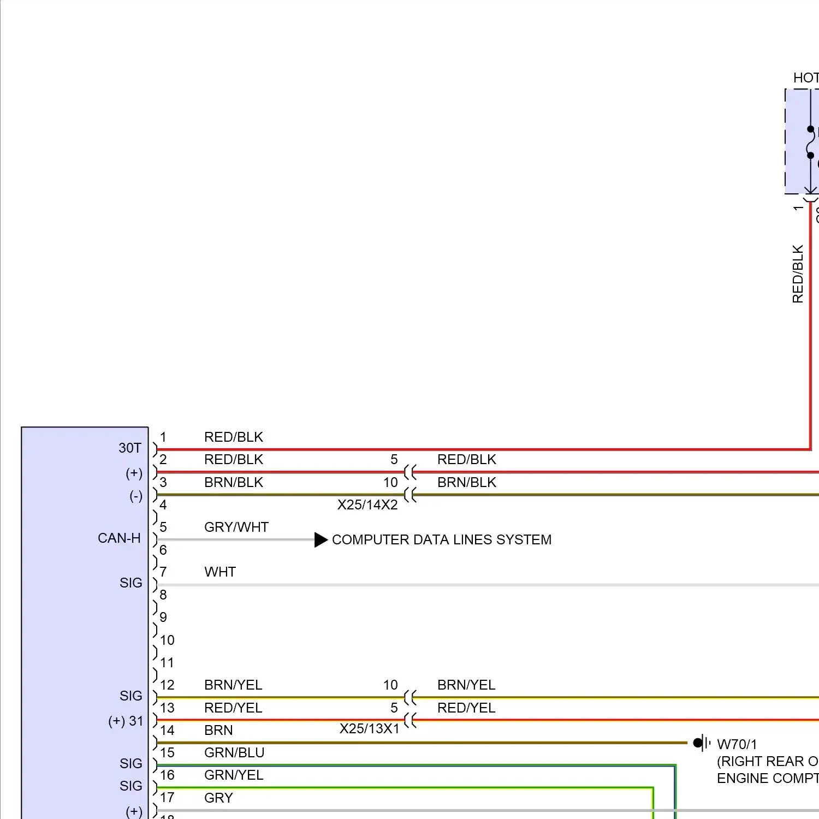Screen dimensions: 819x819
Task: Click the GRN/YEL wire label
Action: click(x=234, y=775)
